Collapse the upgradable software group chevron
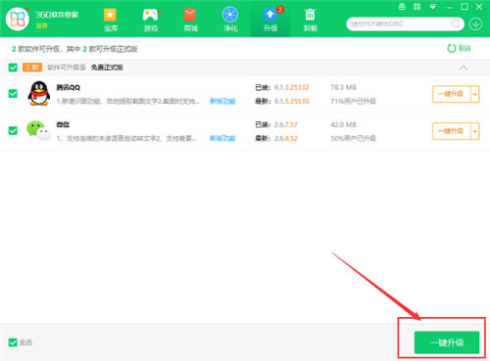This screenshot has width=490, height=361. [x=464, y=68]
